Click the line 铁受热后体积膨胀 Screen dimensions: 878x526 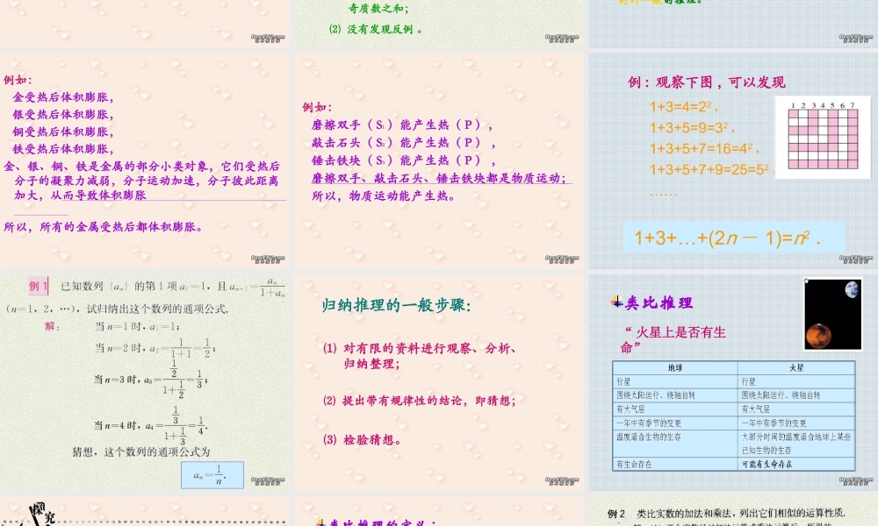(63, 149)
